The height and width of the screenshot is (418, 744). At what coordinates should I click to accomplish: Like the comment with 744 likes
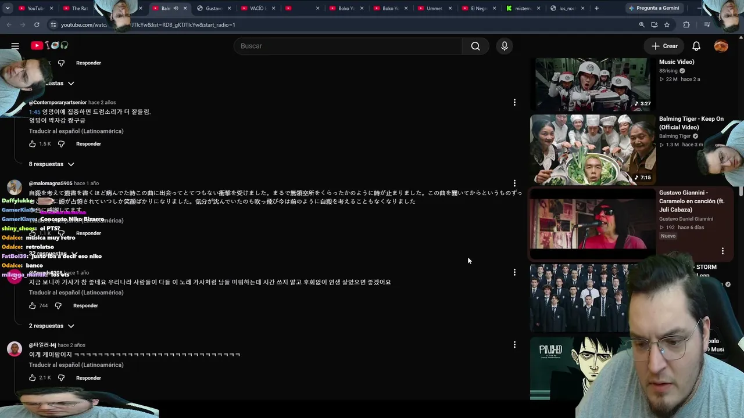coord(33,305)
